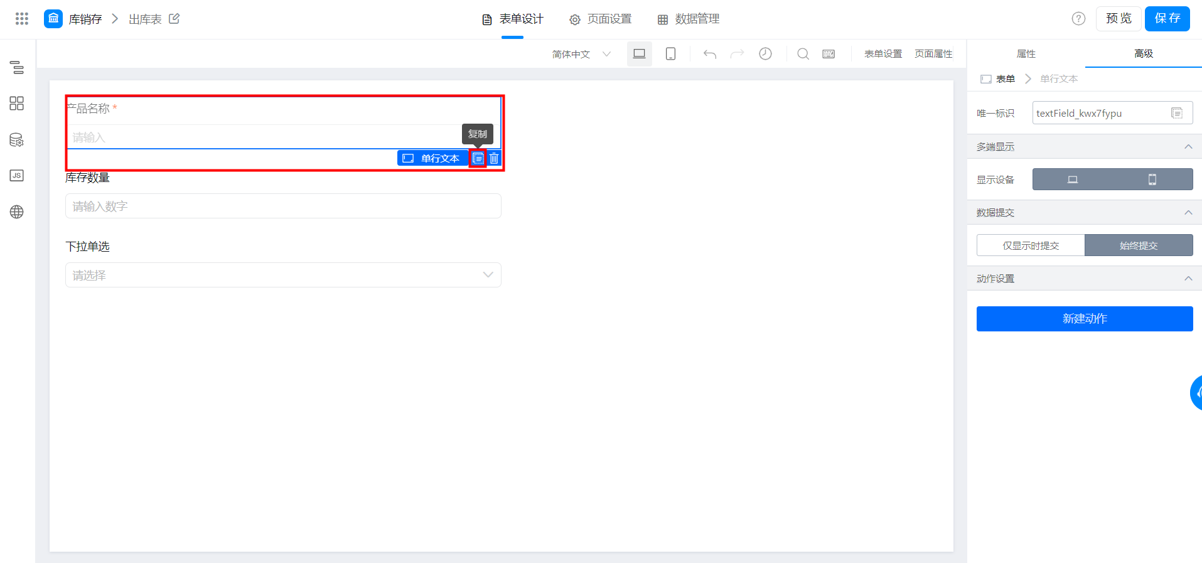Open the keyboard shortcuts icon
The image size is (1202, 563).
pyautogui.click(x=829, y=54)
